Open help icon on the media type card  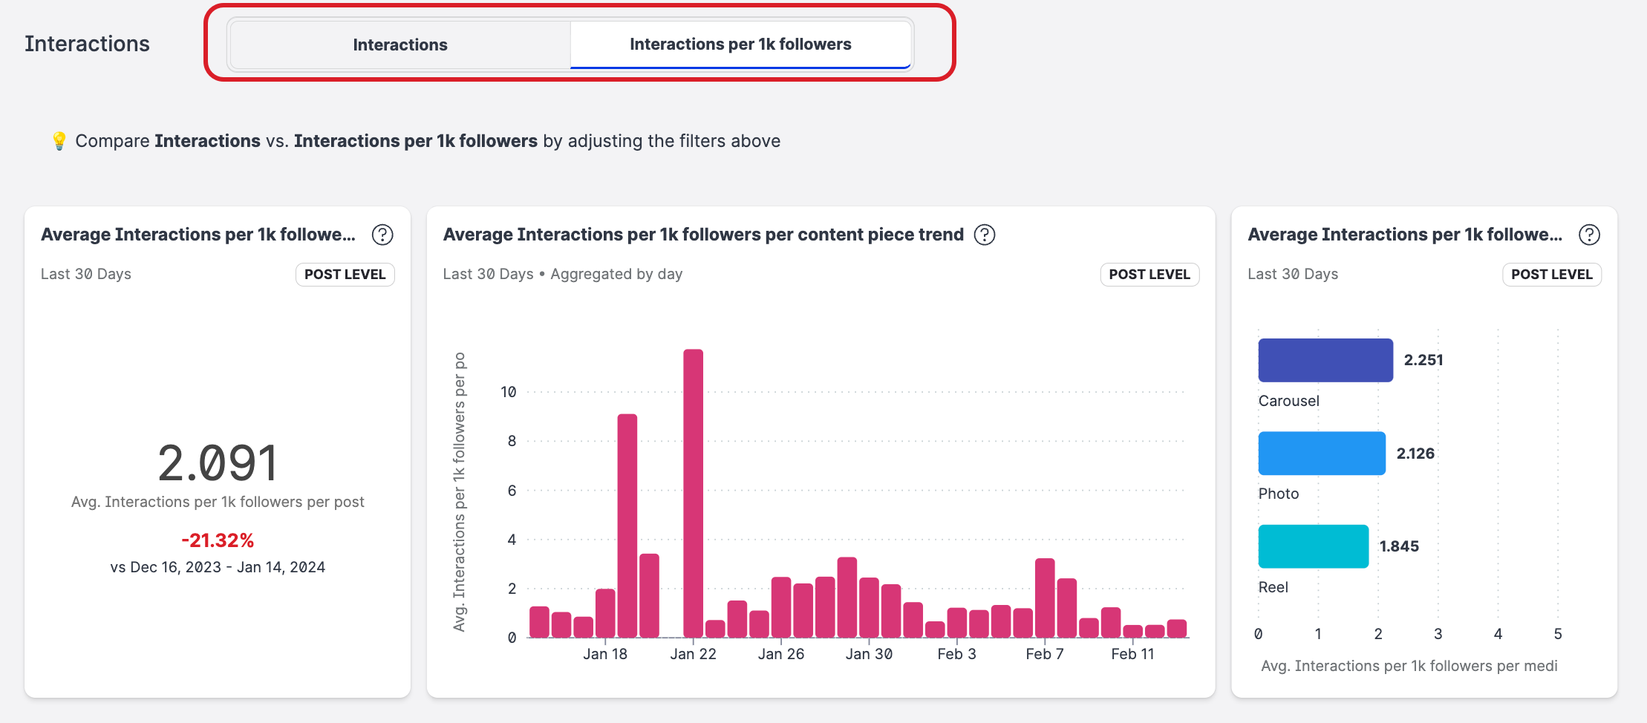pyautogui.click(x=1589, y=235)
